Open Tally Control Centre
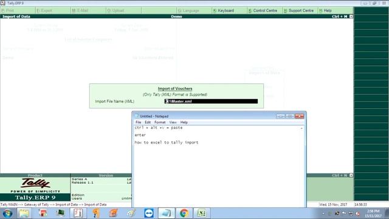Image resolution: width=389 pixels, height=219 pixels. tap(265, 10)
